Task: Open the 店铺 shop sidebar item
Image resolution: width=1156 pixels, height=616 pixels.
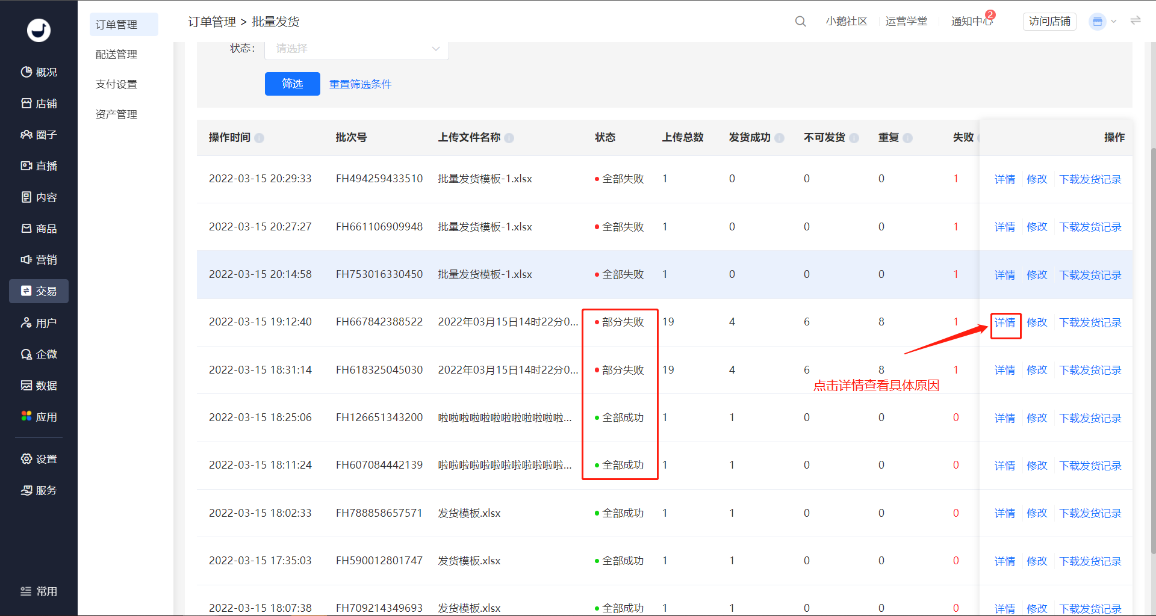Action: (39, 103)
